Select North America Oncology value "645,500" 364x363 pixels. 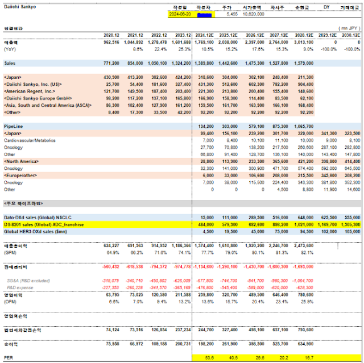(353, 169)
